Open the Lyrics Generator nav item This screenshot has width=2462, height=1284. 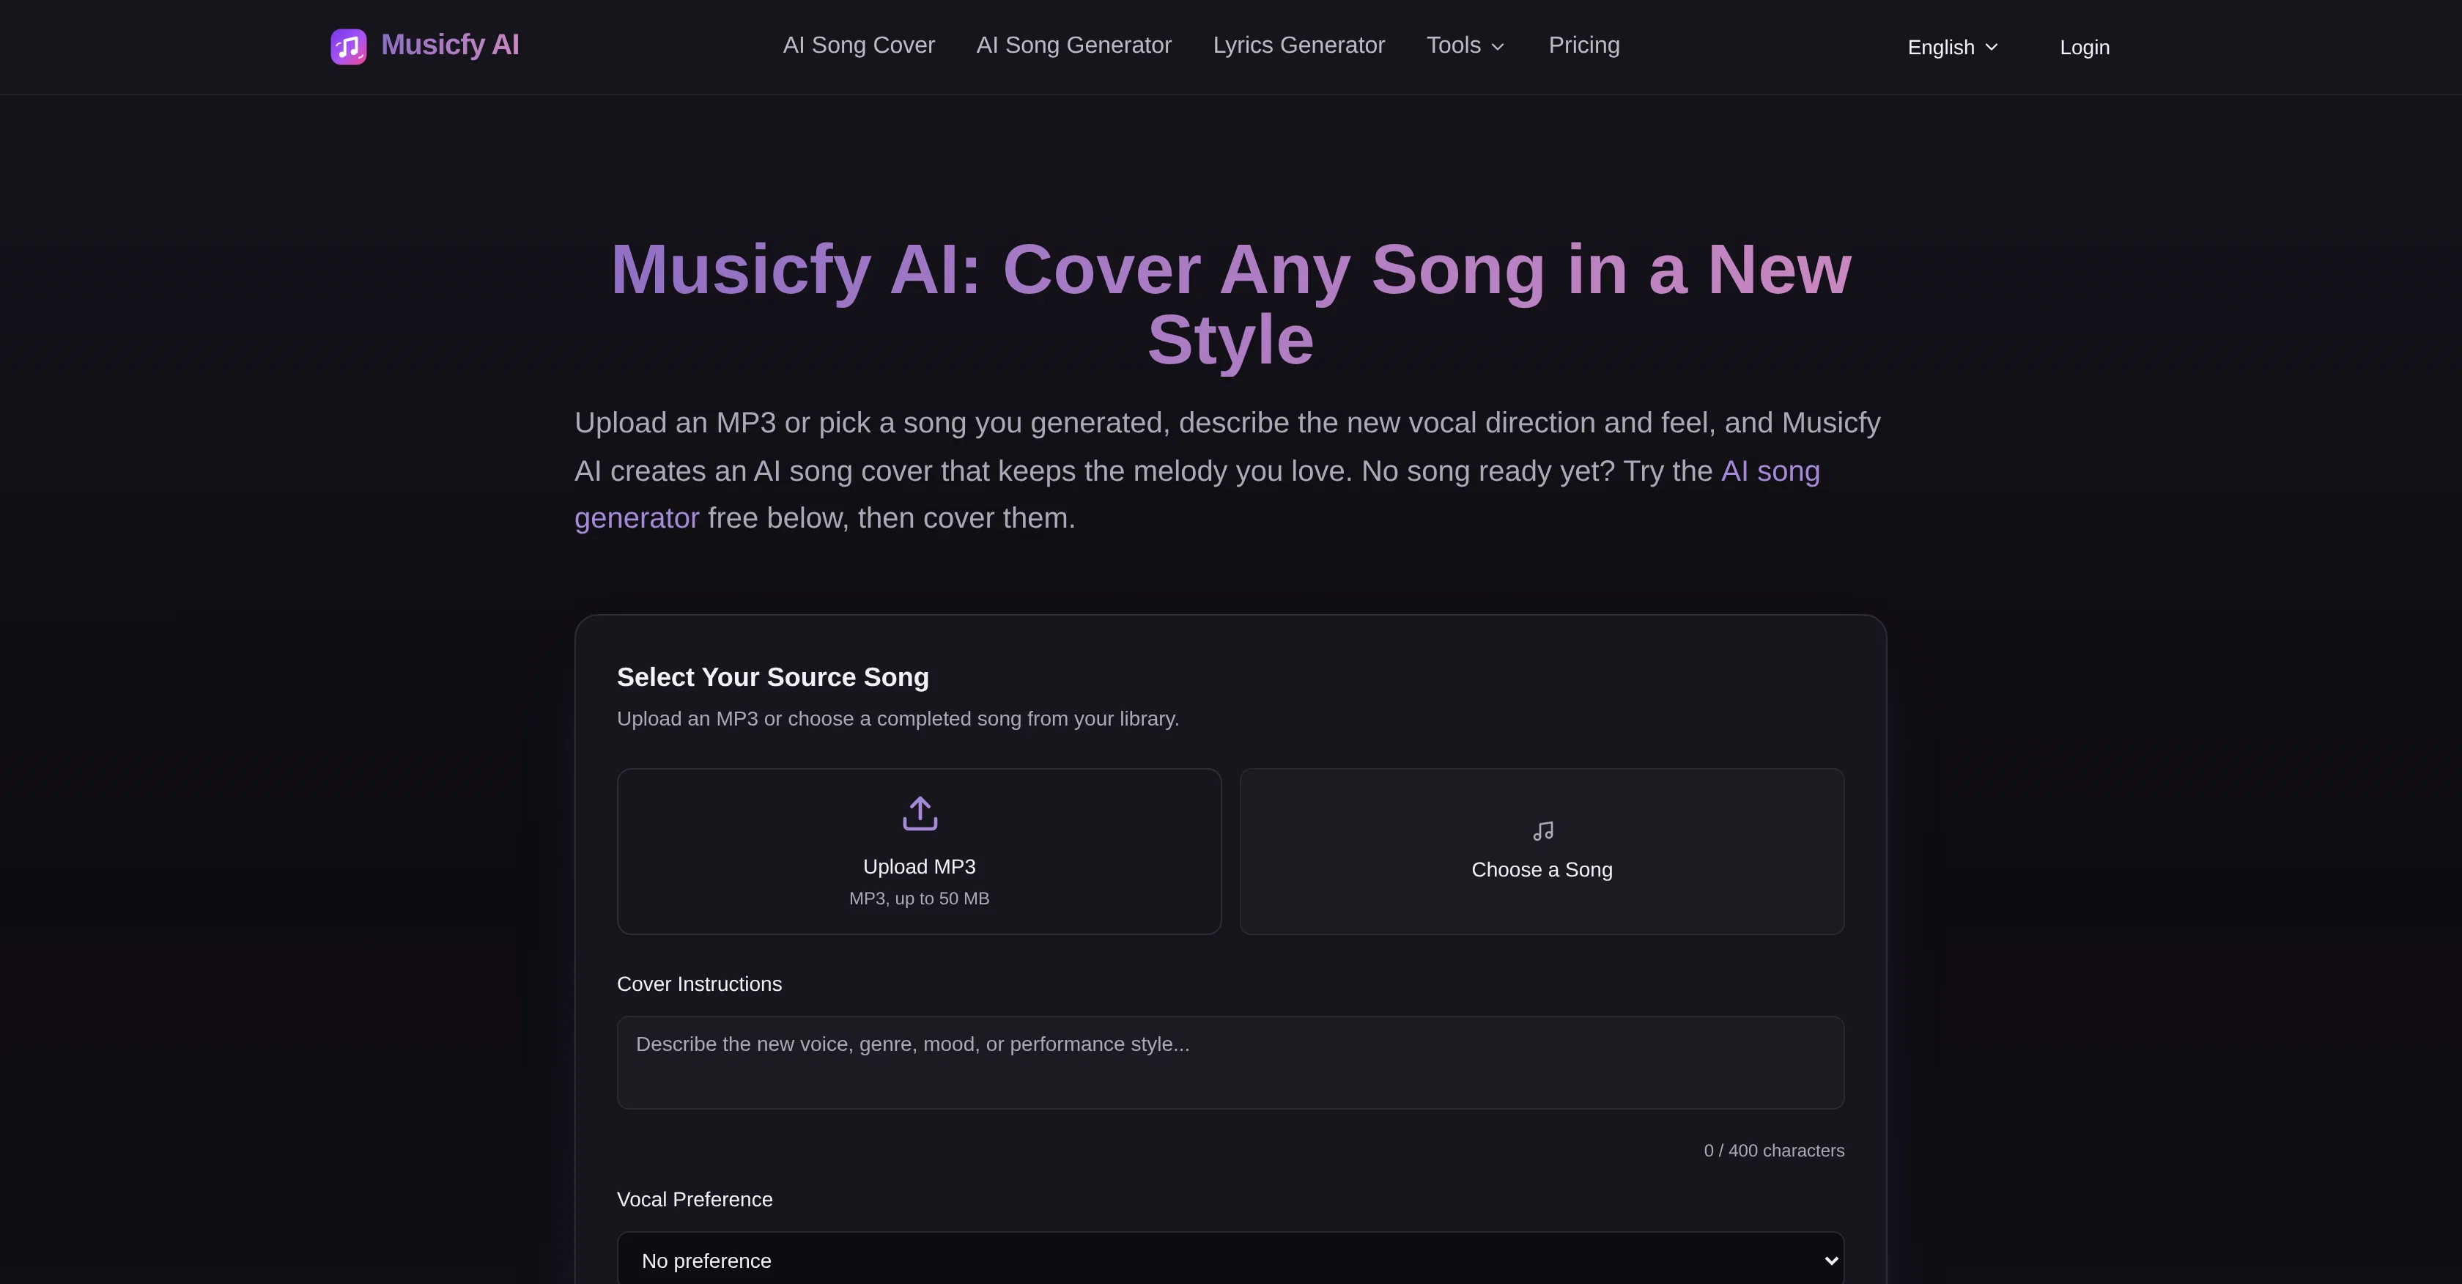coord(1298,45)
